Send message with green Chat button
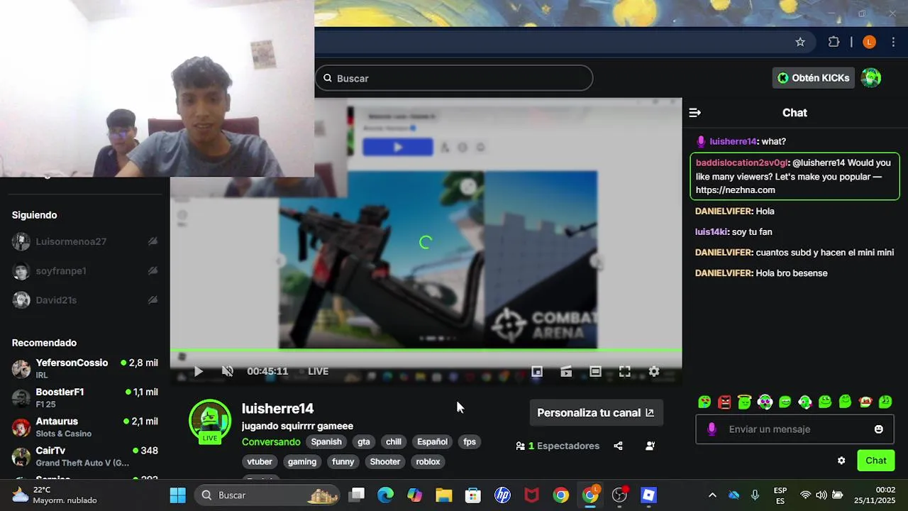 [x=876, y=461]
